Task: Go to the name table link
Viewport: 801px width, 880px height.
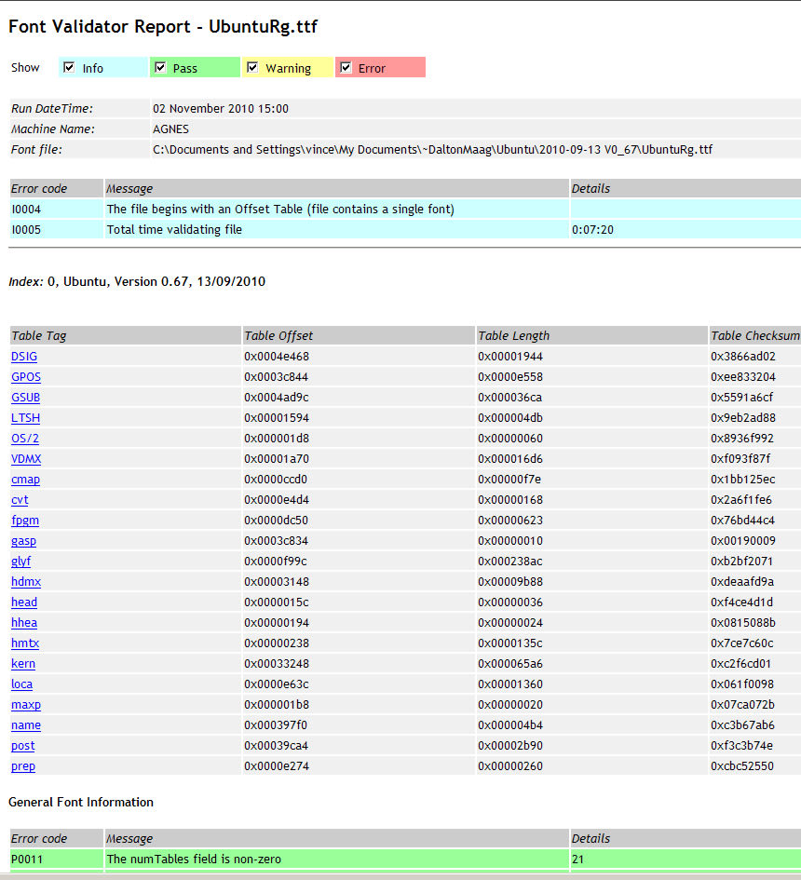Action: click(x=26, y=725)
